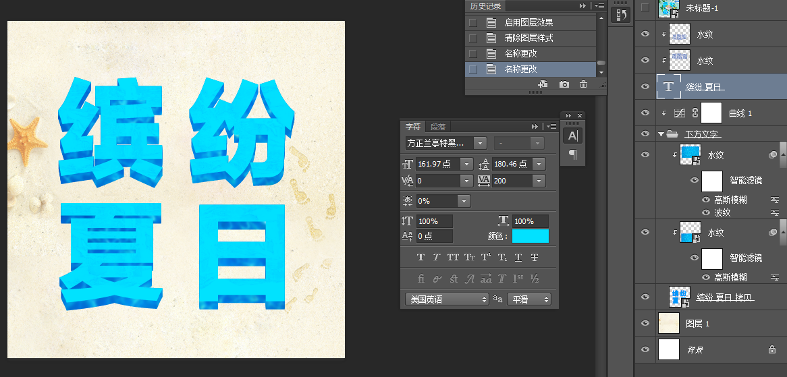Open the collapsed Character panel A| icon
The width and height of the screenshot is (787, 377).
572,136
